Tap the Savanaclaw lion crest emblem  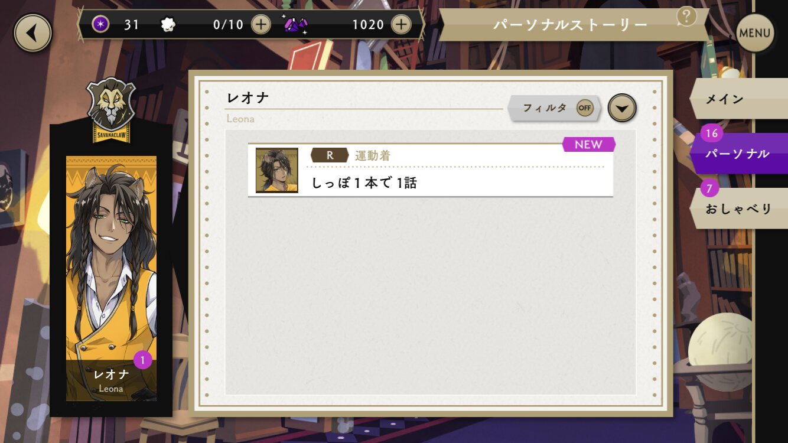pyautogui.click(x=111, y=110)
